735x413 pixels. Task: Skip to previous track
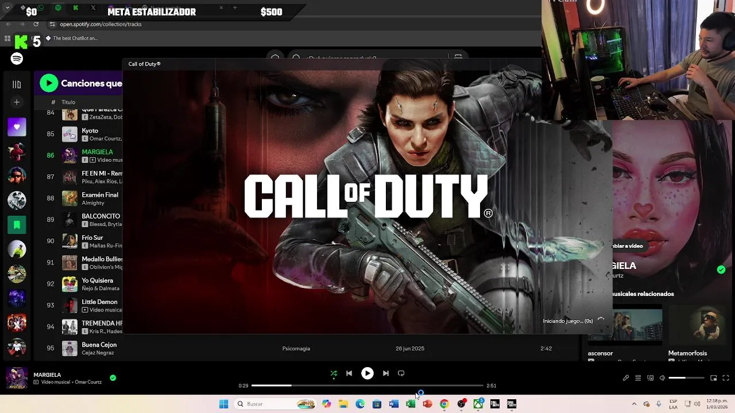349,373
